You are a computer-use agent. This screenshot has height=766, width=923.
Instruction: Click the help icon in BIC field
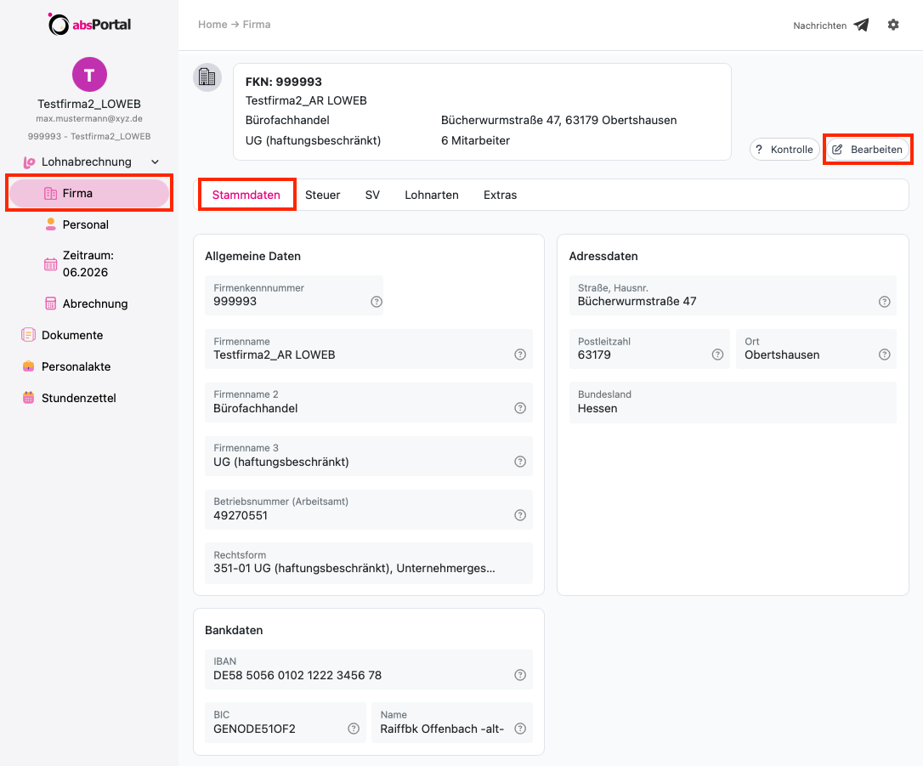click(354, 729)
